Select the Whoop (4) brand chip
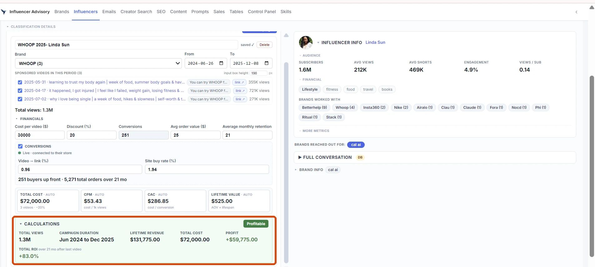The height and width of the screenshot is (267, 595). click(345, 108)
